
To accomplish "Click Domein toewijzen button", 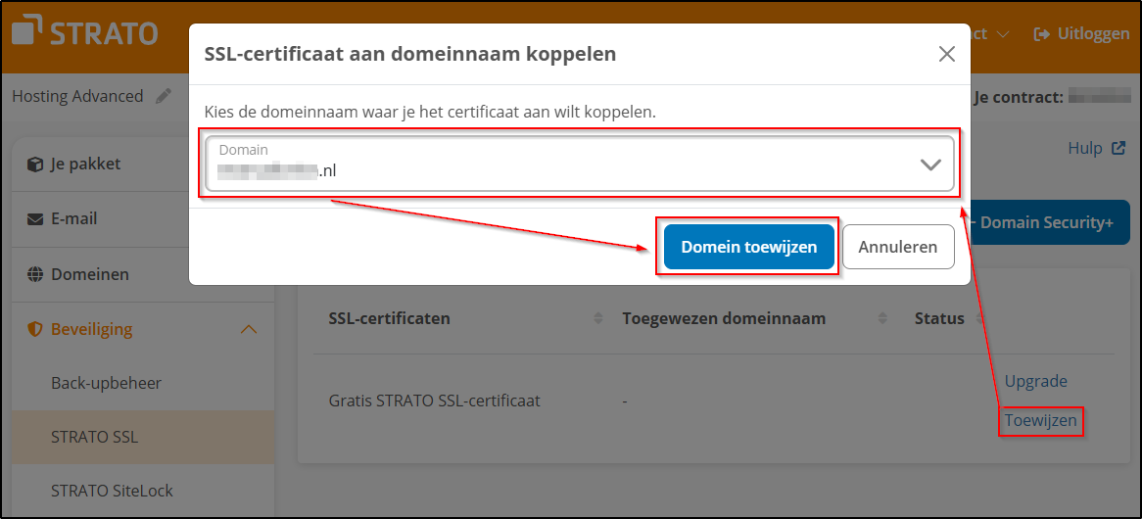I will (x=748, y=247).
